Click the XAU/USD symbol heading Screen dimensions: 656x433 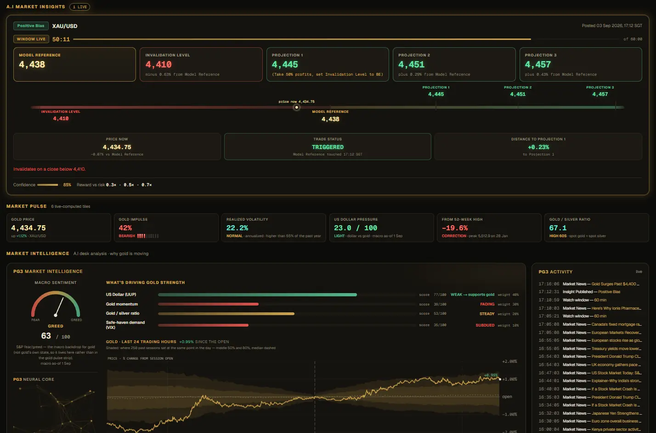[65, 26]
